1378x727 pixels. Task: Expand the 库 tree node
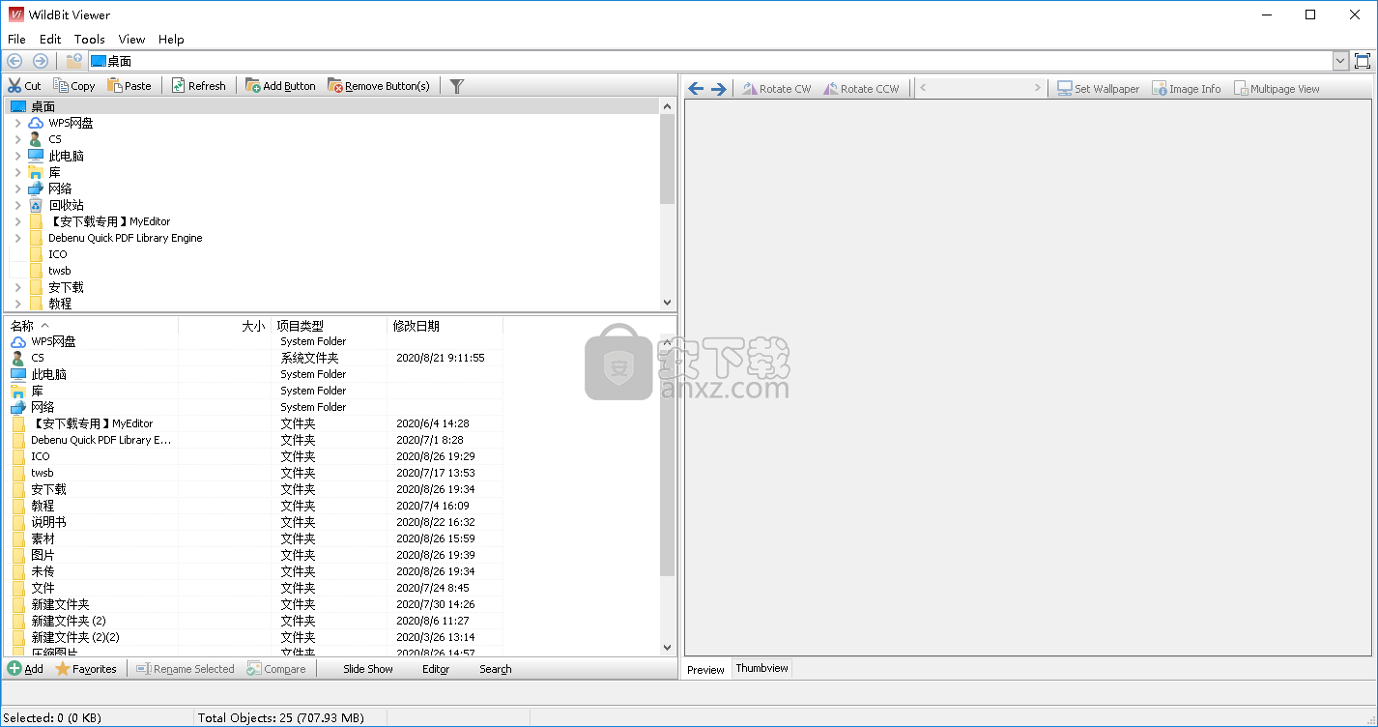pyautogui.click(x=17, y=172)
